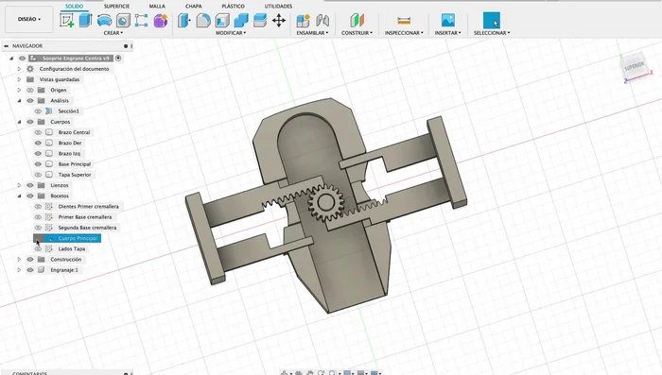Viewport: 662px width, 375px height.
Task: Expand Configuración del documento node
Action: coord(19,69)
